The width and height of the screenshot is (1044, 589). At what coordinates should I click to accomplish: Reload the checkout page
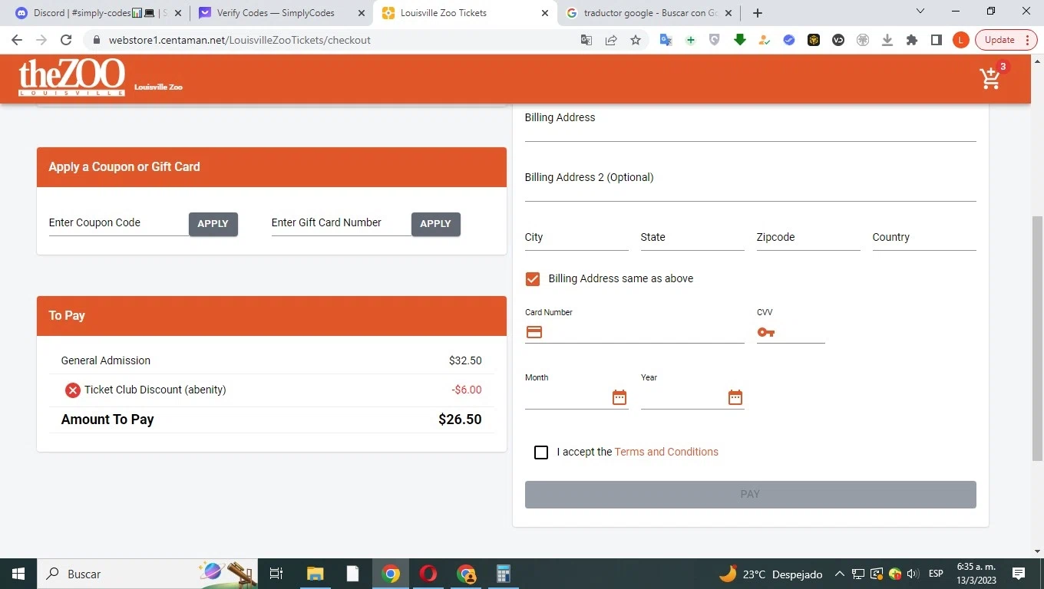pyautogui.click(x=66, y=40)
